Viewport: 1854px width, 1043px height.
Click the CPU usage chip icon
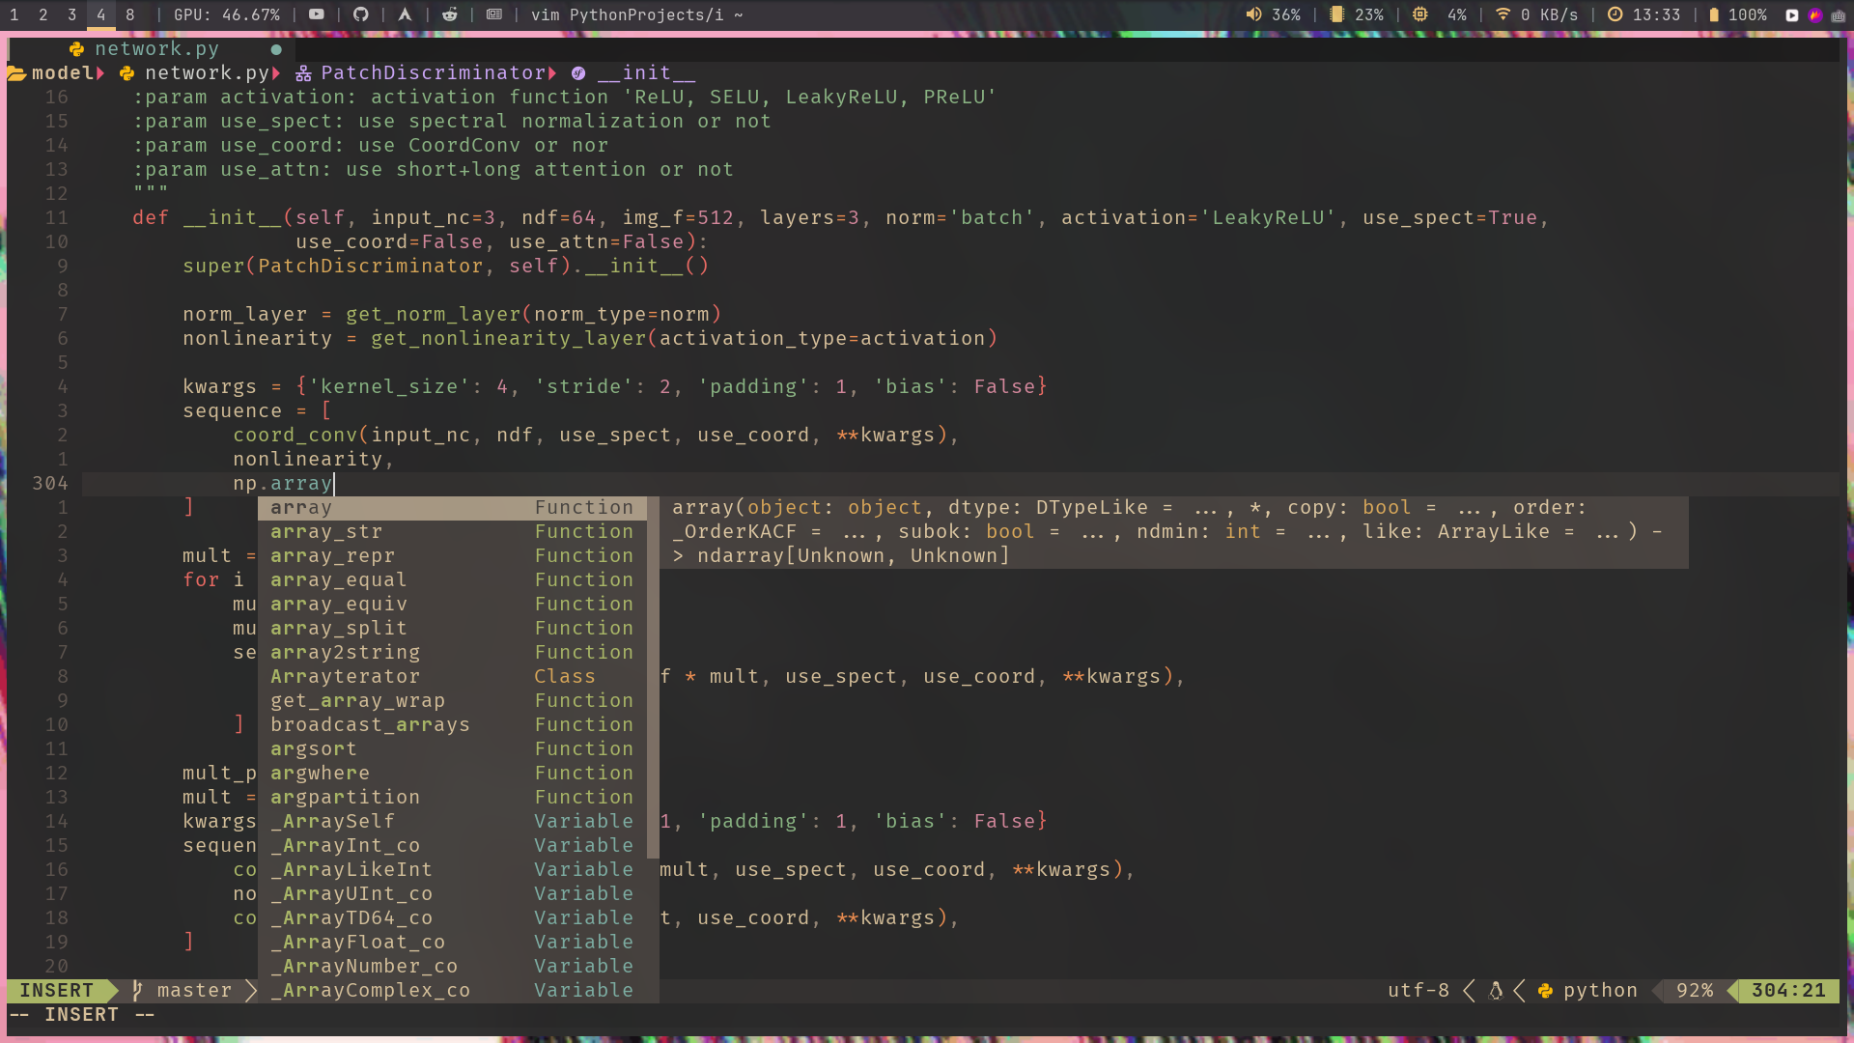[x=1419, y=14]
